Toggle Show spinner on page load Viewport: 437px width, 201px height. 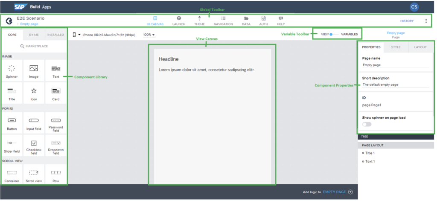tap(367, 124)
